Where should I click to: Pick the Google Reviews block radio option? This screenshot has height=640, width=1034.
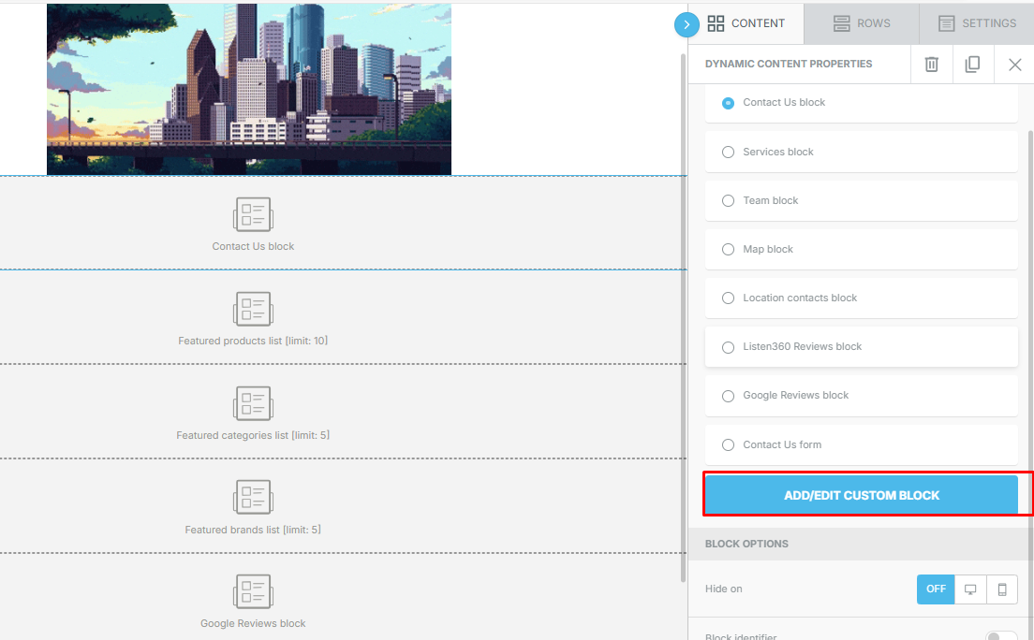tap(728, 396)
